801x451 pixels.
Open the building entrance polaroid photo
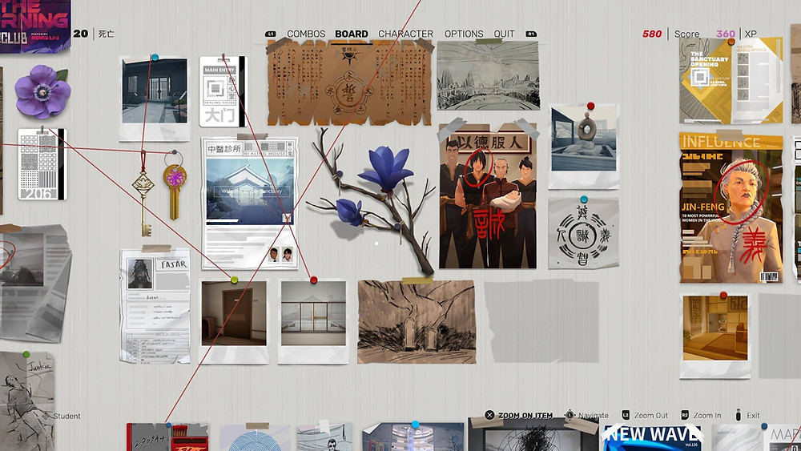pyautogui.click(x=155, y=99)
